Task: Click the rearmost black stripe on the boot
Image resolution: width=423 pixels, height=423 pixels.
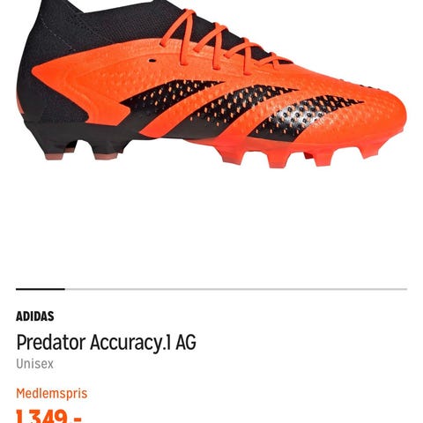Action: click(170, 99)
